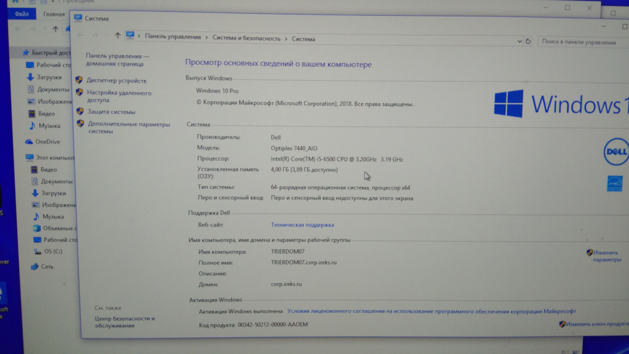Click shield icon beside Дополнительные параметры системы
This screenshot has height=354, width=629.
tap(80, 124)
